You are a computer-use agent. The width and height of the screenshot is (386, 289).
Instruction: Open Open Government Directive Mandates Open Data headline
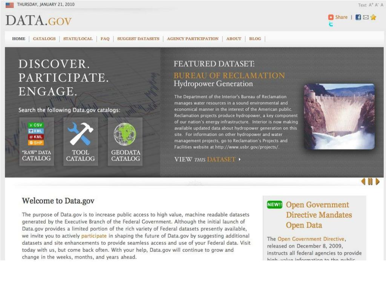click(319, 215)
